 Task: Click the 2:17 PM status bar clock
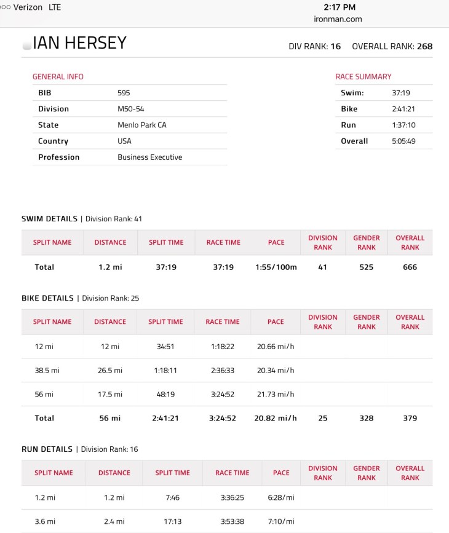(339, 7)
